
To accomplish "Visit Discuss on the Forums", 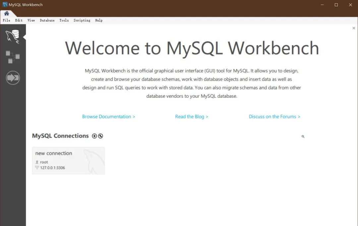I will coord(274,116).
